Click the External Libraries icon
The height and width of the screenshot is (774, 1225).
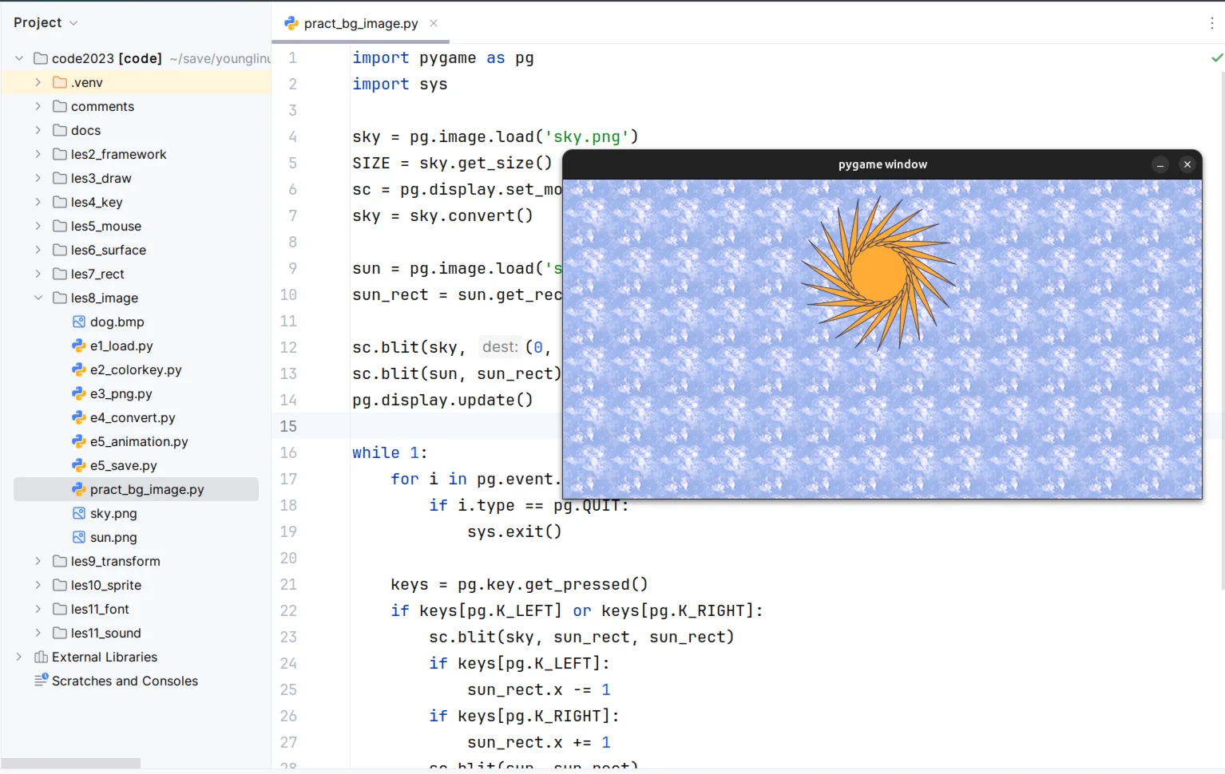[41, 657]
